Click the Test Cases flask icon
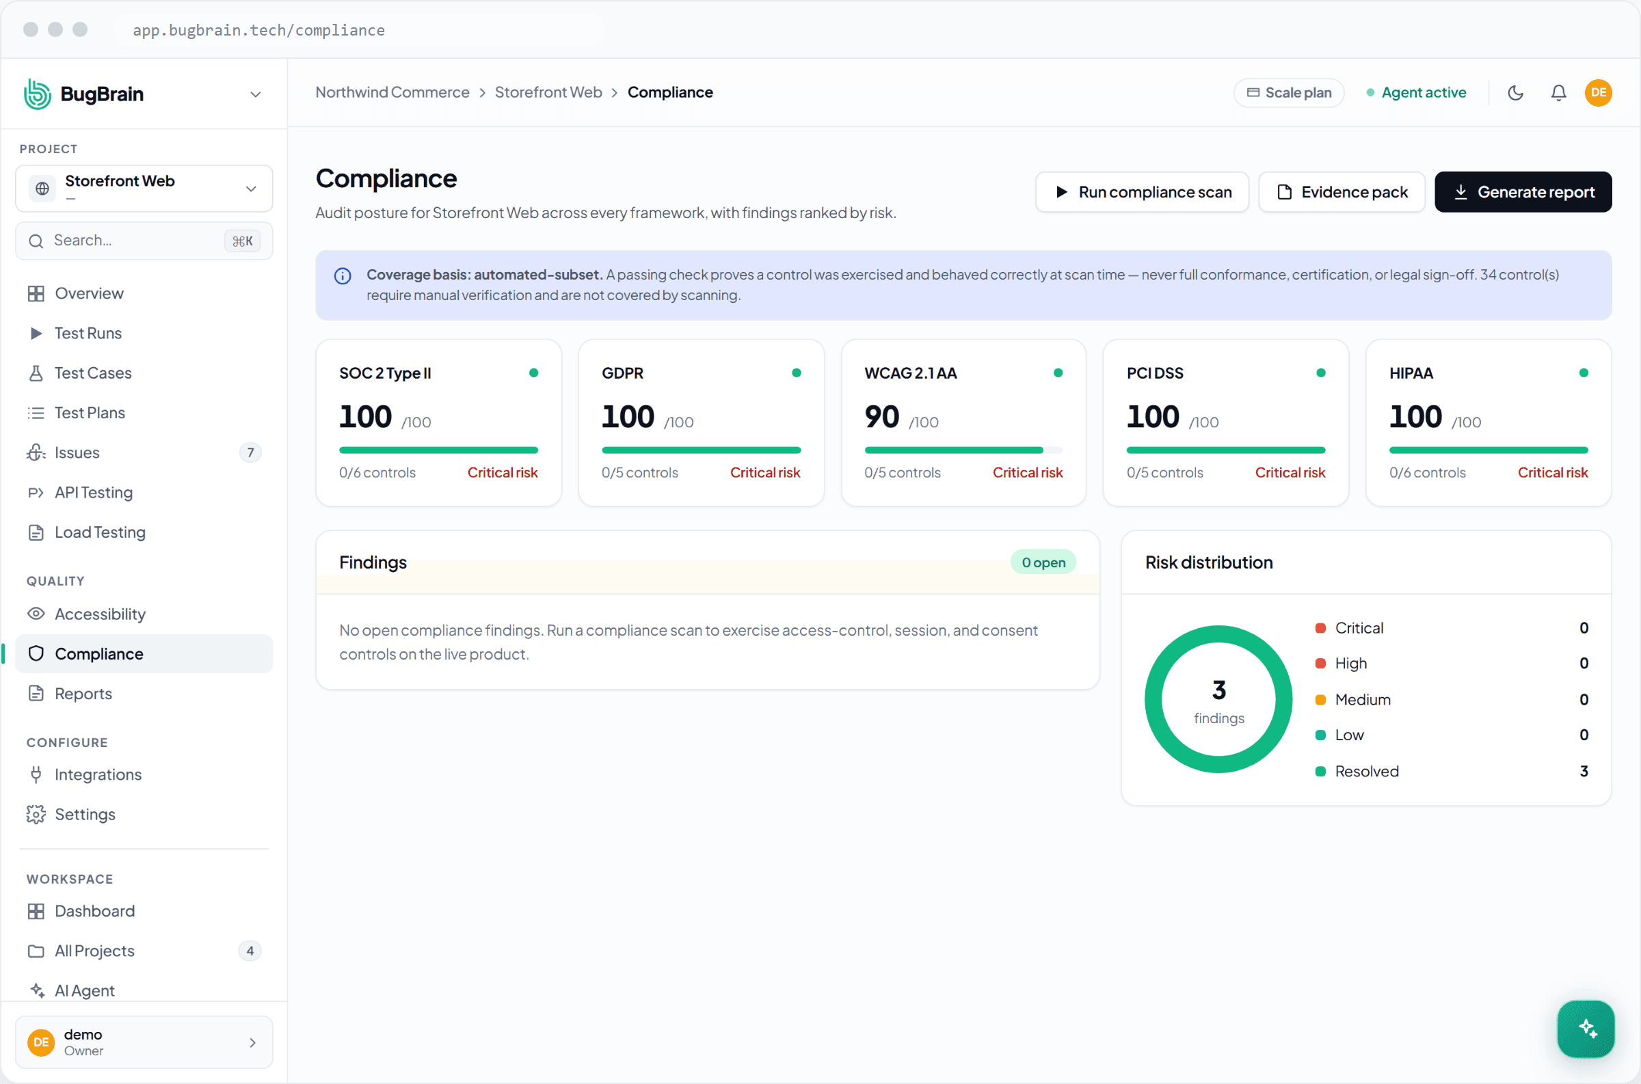Image resolution: width=1641 pixels, height=1084 pixels. coord(36,373)
